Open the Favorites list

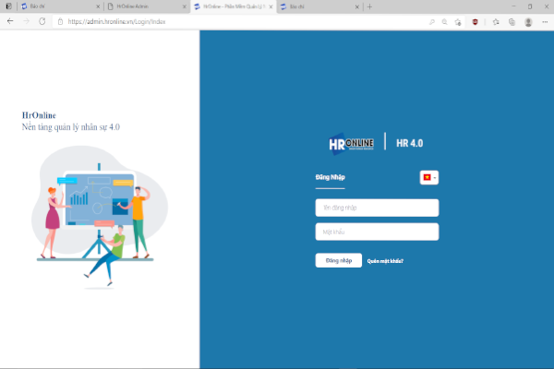(x=496, y=22)
